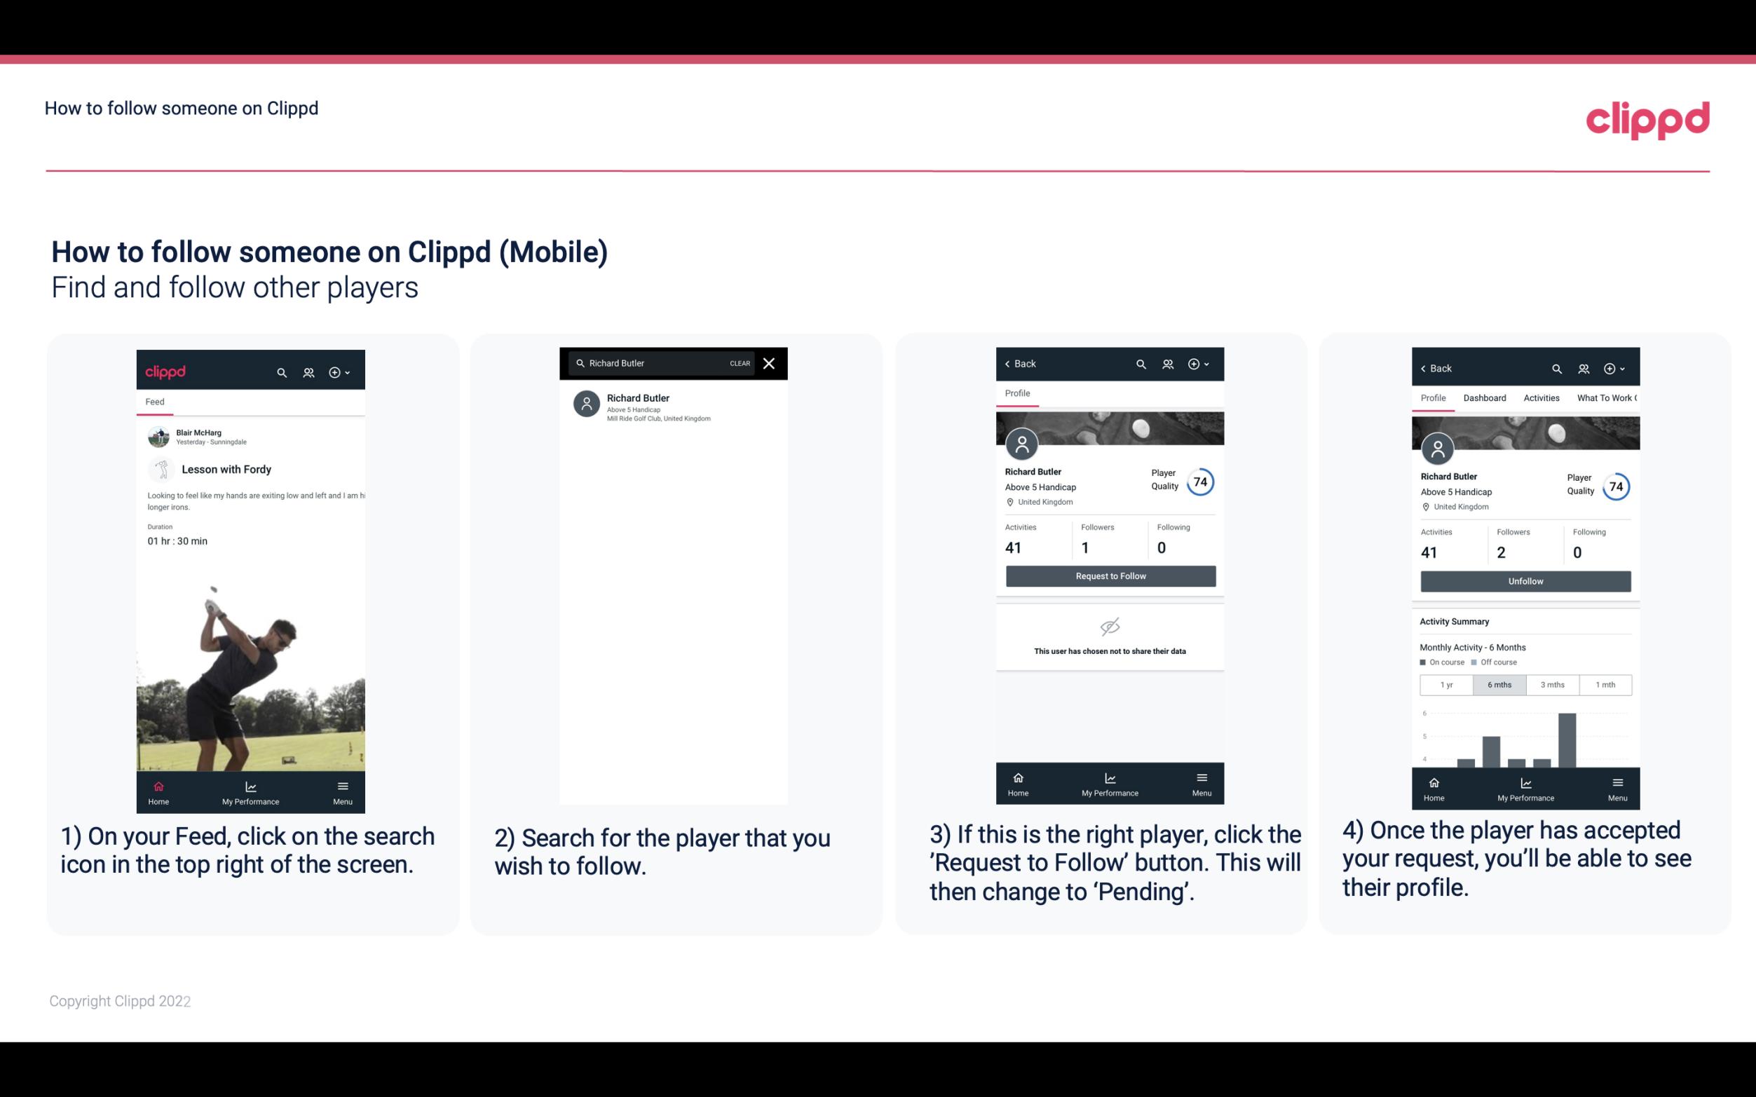This screenshot has width=1756, height=1097.
Task: Switch to the Dashboard tab
Action: [x=1485, y=397]
